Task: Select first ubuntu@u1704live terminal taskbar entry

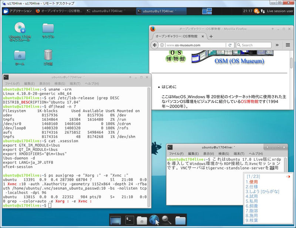Action: pos(106,11)
